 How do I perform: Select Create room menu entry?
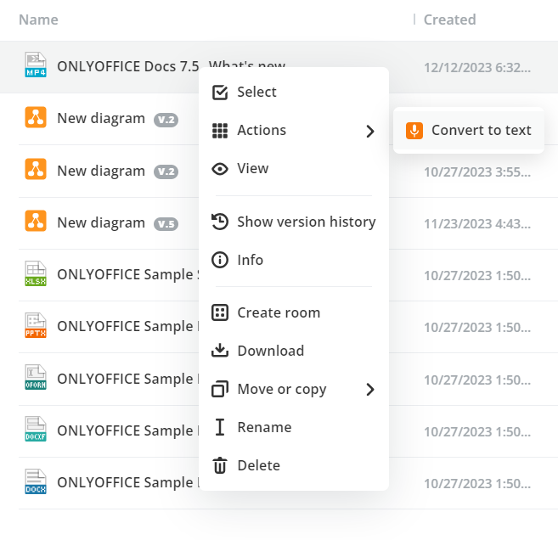coord(279,312)
